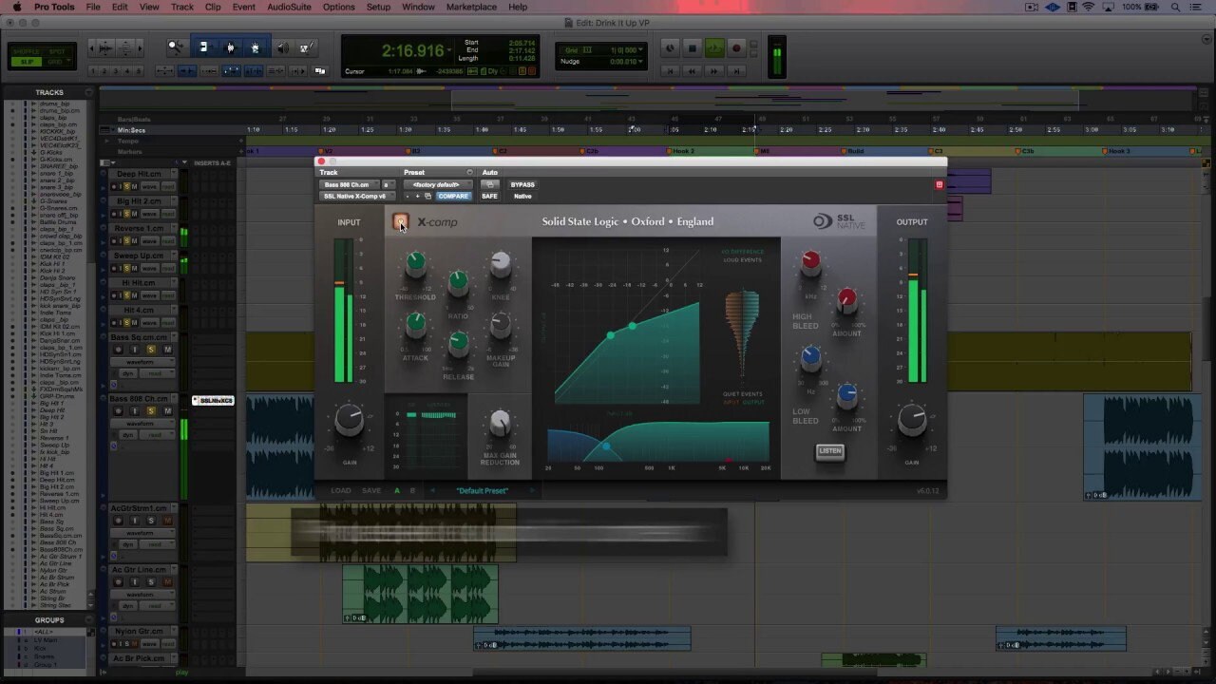Click the Default Preset name in X-comp

point(482,491)
